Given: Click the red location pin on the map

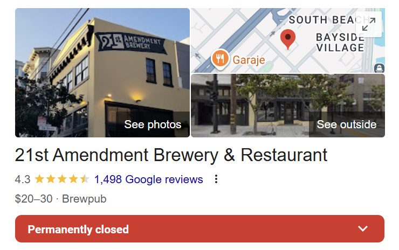Looking at the screenshot, I should click(288, 39).
